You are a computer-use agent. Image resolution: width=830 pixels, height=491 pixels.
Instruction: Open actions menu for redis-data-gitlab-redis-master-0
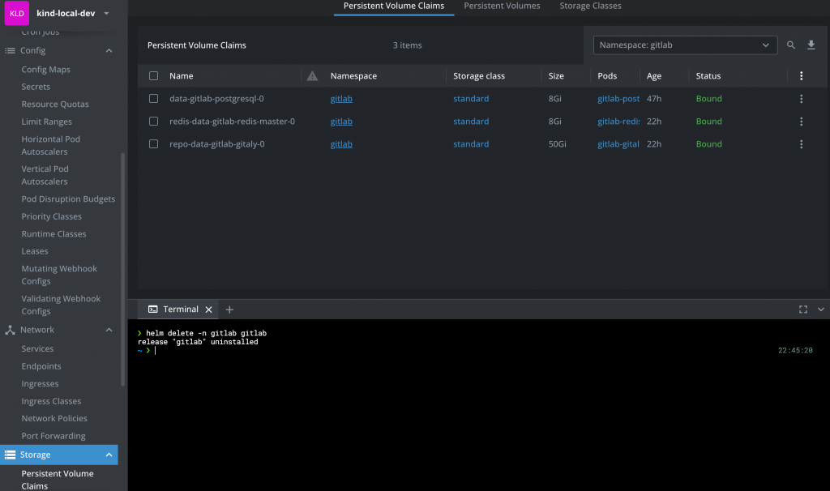click(801, 122)
